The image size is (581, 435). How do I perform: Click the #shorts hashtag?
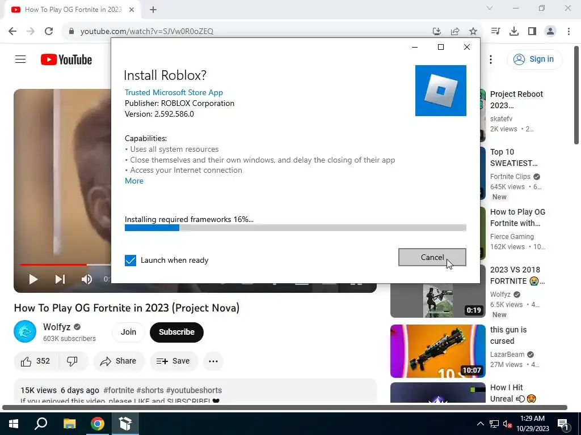150,390
